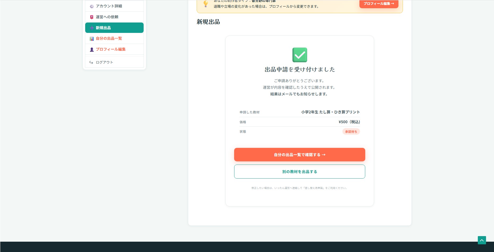Click the scroll-to-top arrow button

pos(482,240)
